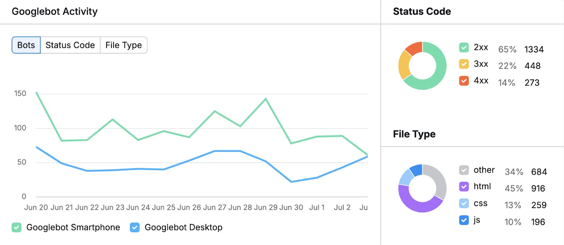Screen dimensions: 564x245
Task: Click the 1334 count for 2xx responses
Action: (534, 50)
